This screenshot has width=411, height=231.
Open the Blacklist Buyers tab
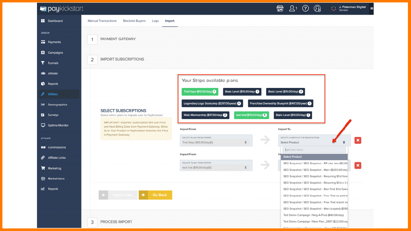134,21
